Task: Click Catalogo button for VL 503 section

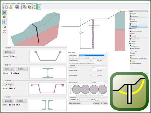Action: 9,52
